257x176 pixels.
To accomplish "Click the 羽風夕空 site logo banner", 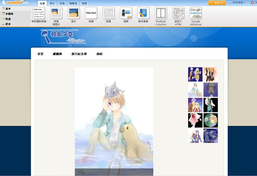I will pyautogui.click(x=63, y=37).
